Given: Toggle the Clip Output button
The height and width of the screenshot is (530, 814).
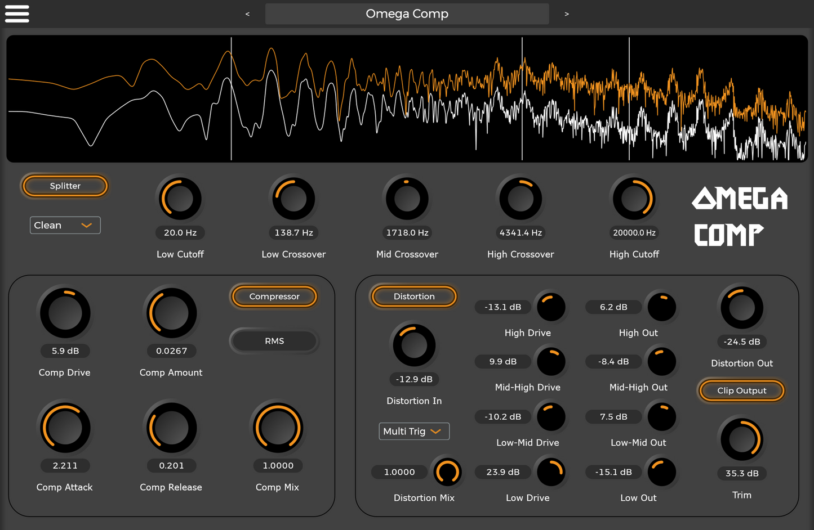Looking at the screenshot, I should (741, 390).
